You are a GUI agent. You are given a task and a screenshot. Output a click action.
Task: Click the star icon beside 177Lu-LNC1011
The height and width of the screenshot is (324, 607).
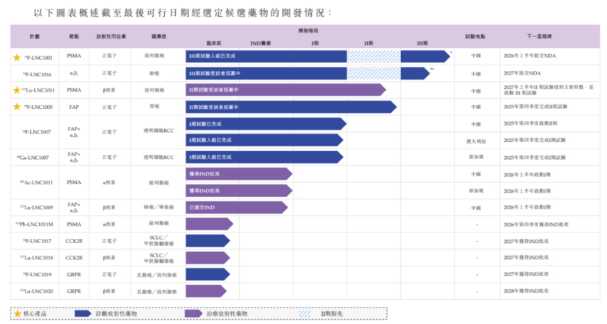click(17, 90)
